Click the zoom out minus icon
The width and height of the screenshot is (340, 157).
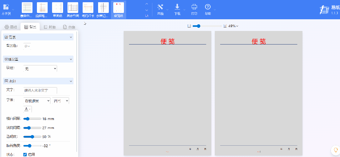189,26
